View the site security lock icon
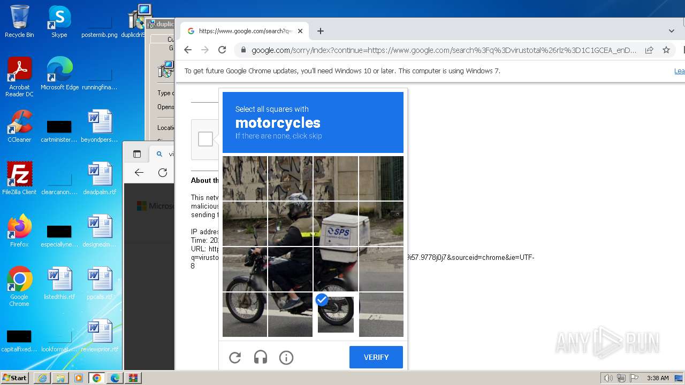This screenshot has height=385, width=685. tap(243, 50)
